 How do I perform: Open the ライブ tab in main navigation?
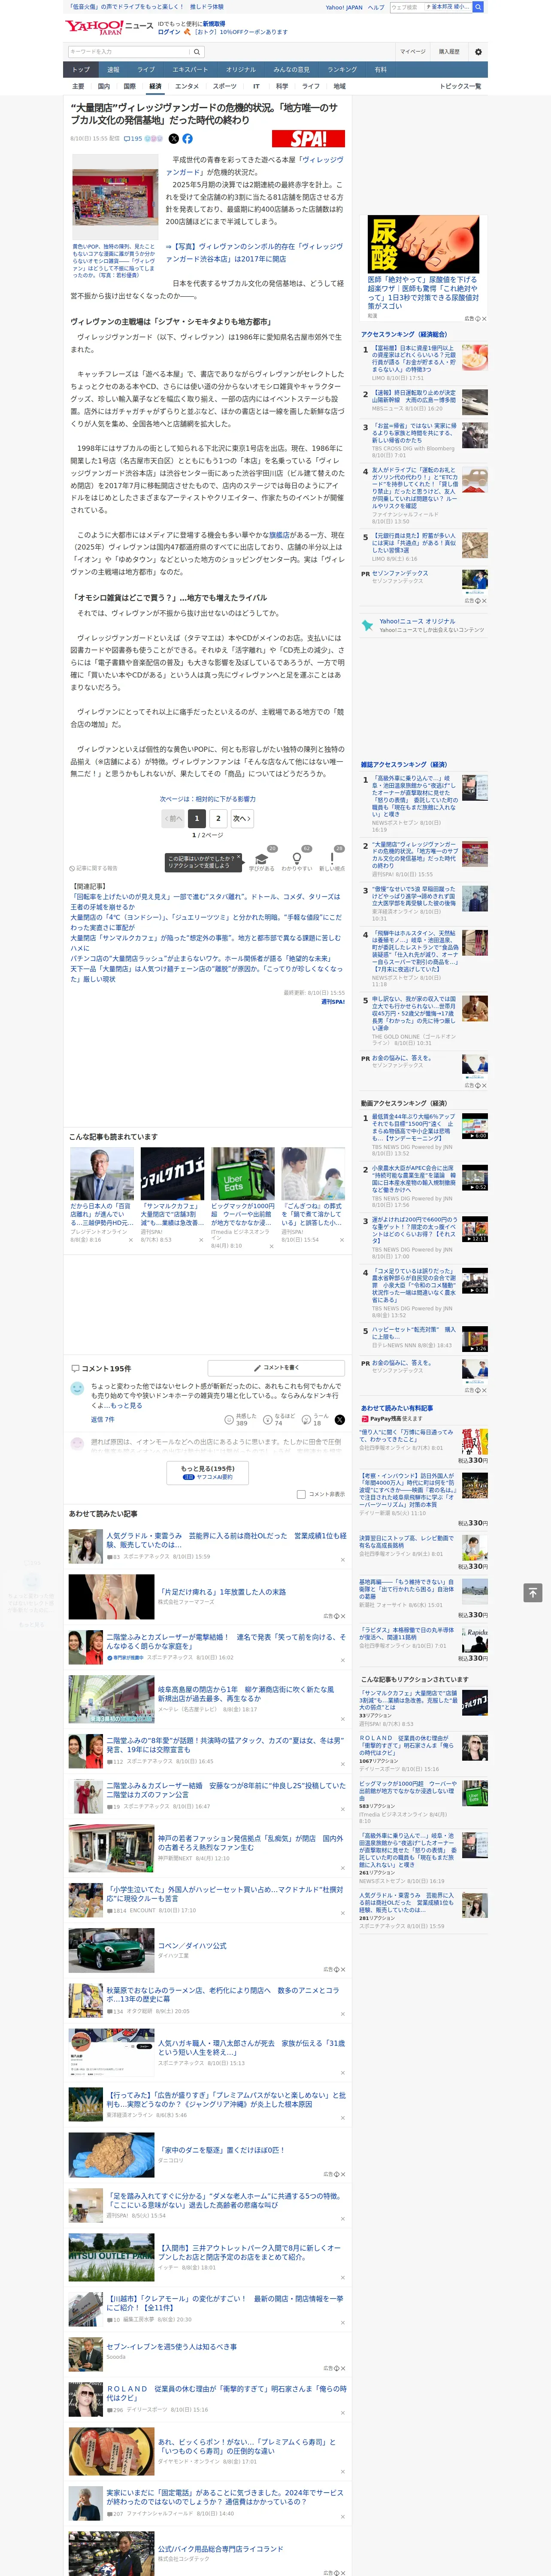tap(146, 70)
